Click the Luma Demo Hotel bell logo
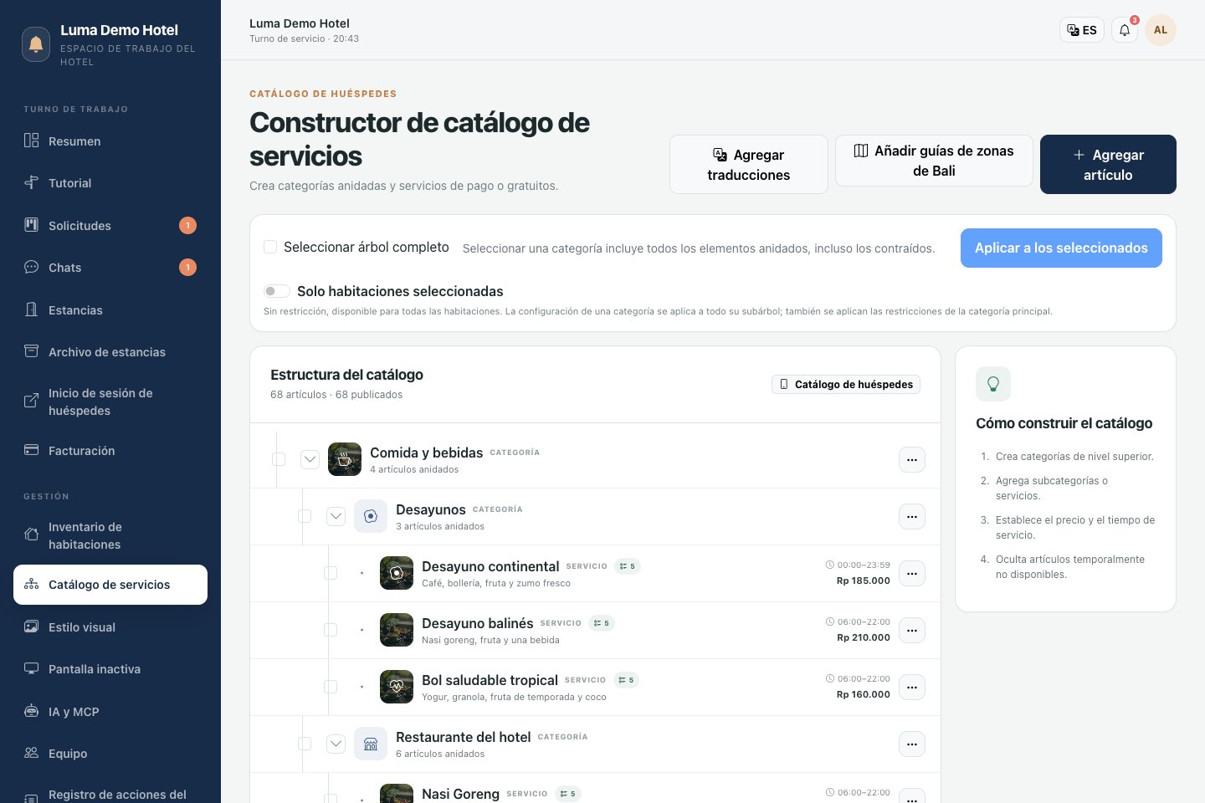The width and height of the screenshot is (1205, 803). pos(36,44)
